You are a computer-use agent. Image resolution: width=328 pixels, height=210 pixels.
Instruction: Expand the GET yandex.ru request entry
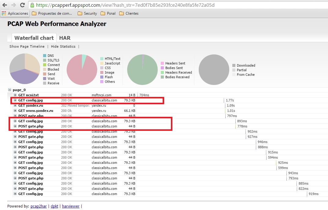15,105
